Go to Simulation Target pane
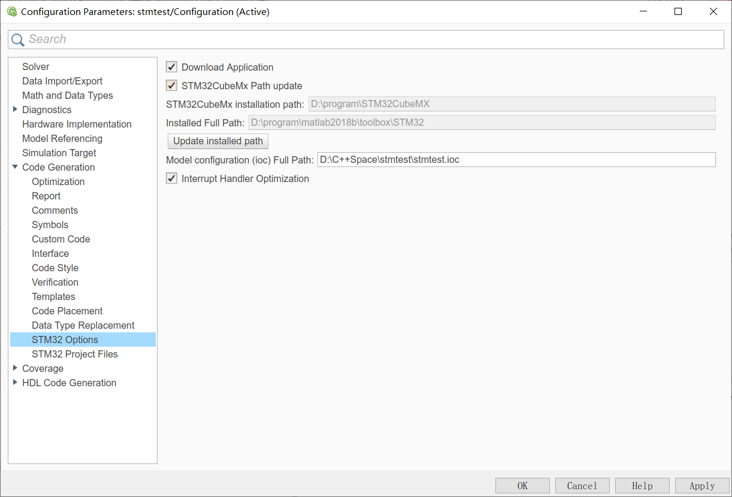 tap(59, 153)
